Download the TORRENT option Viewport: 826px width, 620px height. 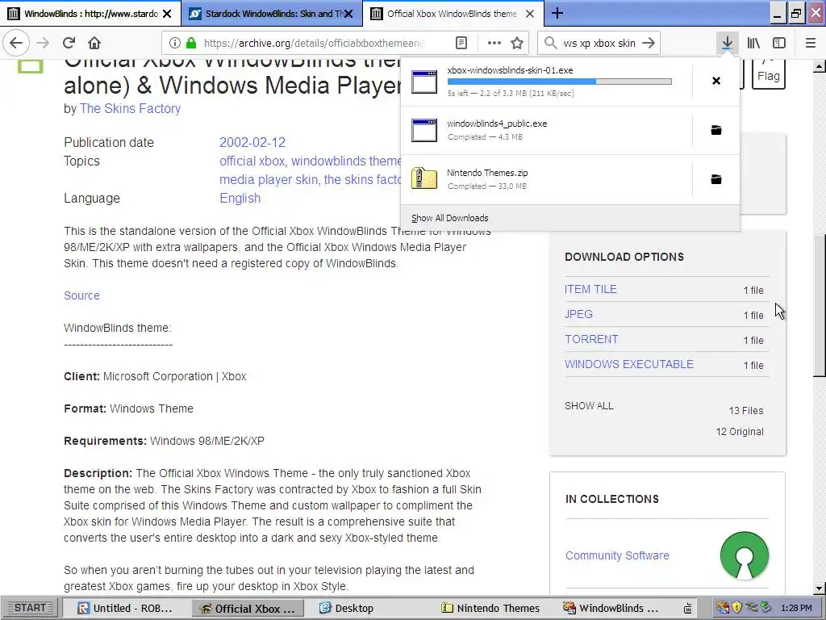pyautogui.click(x=591, y=339)
